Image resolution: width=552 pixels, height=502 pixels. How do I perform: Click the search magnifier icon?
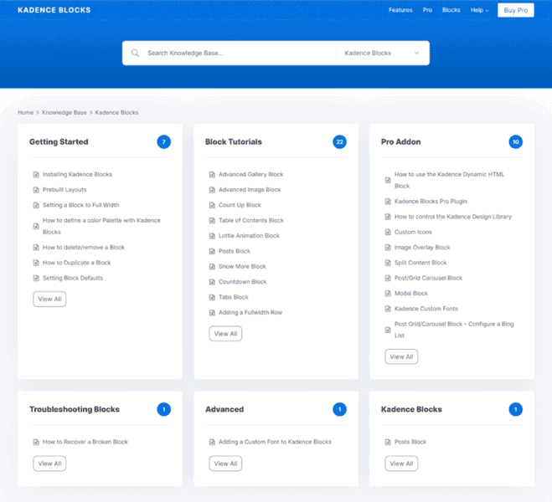tap(135, 53)
